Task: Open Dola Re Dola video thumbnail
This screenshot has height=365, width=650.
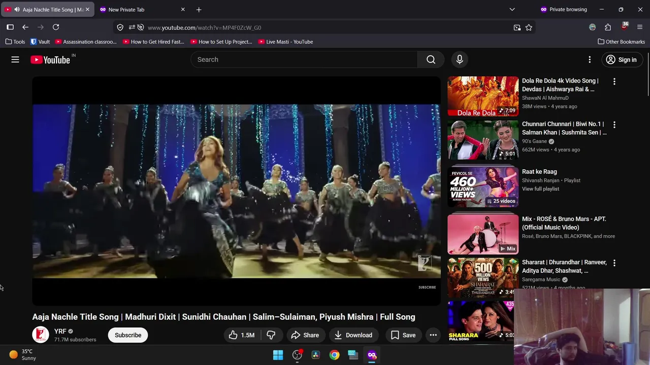Action: (483, 96)
